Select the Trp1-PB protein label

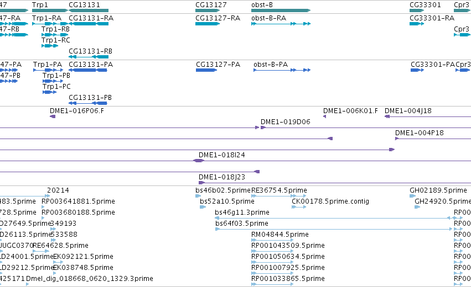(56, 76)
